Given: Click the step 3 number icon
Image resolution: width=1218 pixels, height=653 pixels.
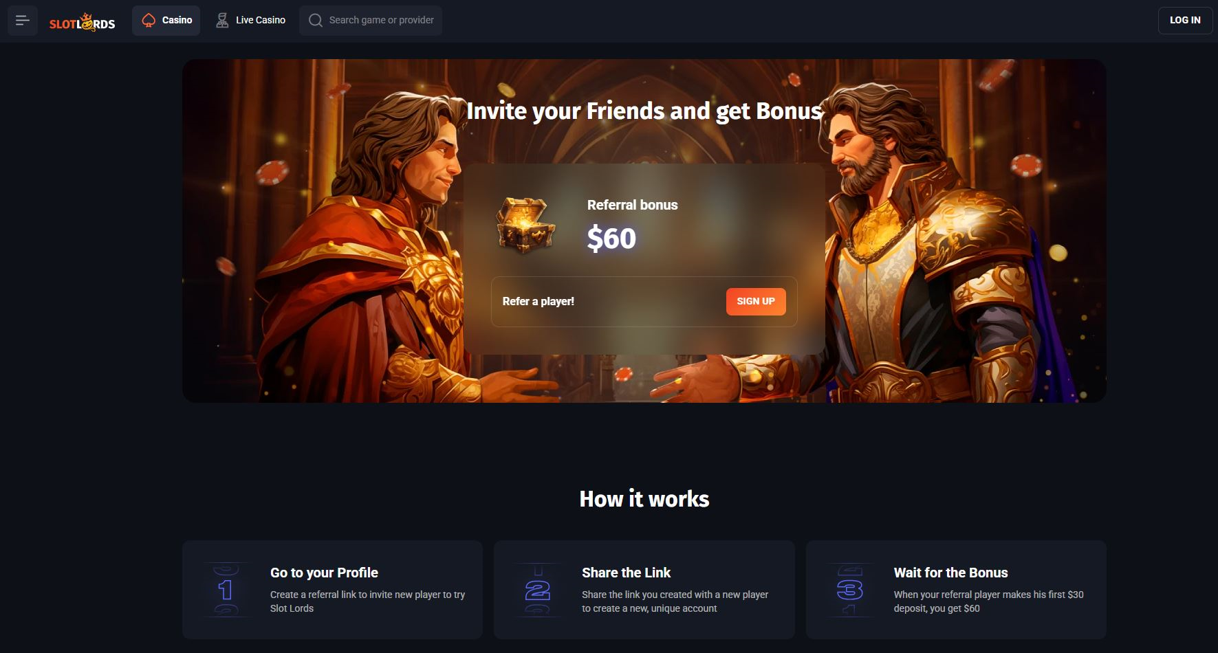Looking at the screenshot, I should point(849,590).
